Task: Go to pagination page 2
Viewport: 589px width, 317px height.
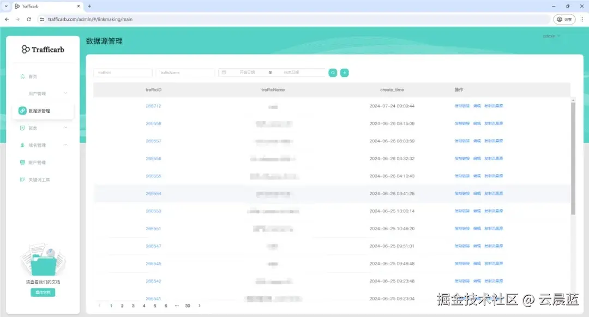Action: pyautogui.click(x=122, y=306)
